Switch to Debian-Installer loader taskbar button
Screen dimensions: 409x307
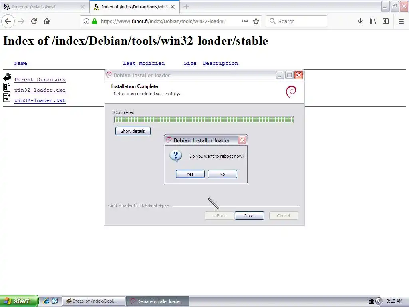coord(157,301)
